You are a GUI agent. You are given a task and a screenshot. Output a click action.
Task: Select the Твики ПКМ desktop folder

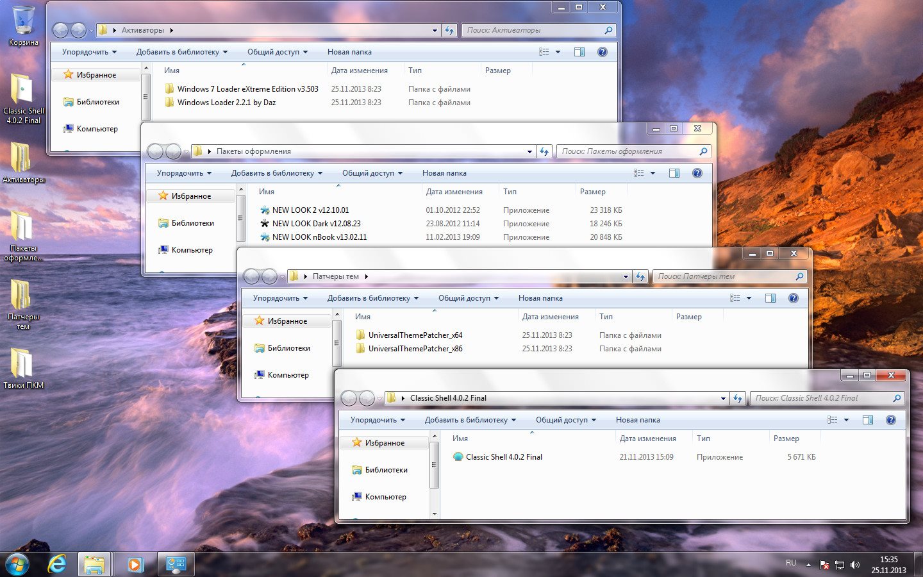[23, 369]
